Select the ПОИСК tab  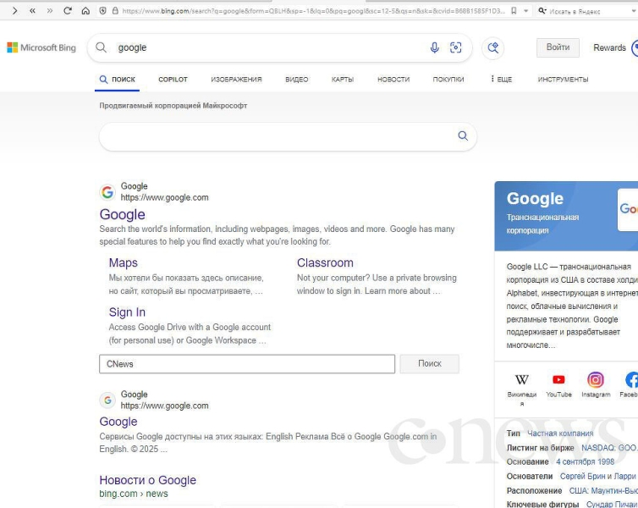click(x=118, y=80)
